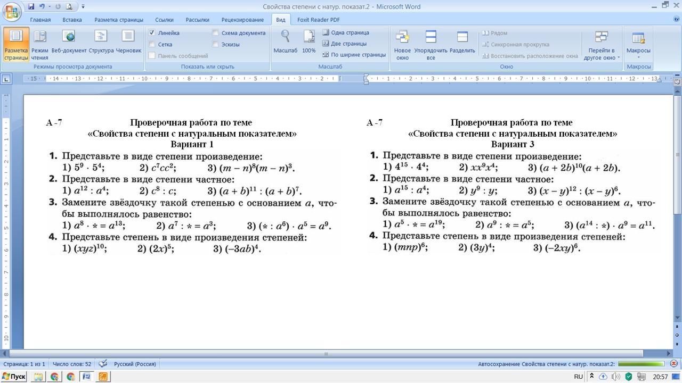Viewport: 682px width, 383px height.
Task: Click vertical scrollbar up arrow
Action: click(677, 90)
